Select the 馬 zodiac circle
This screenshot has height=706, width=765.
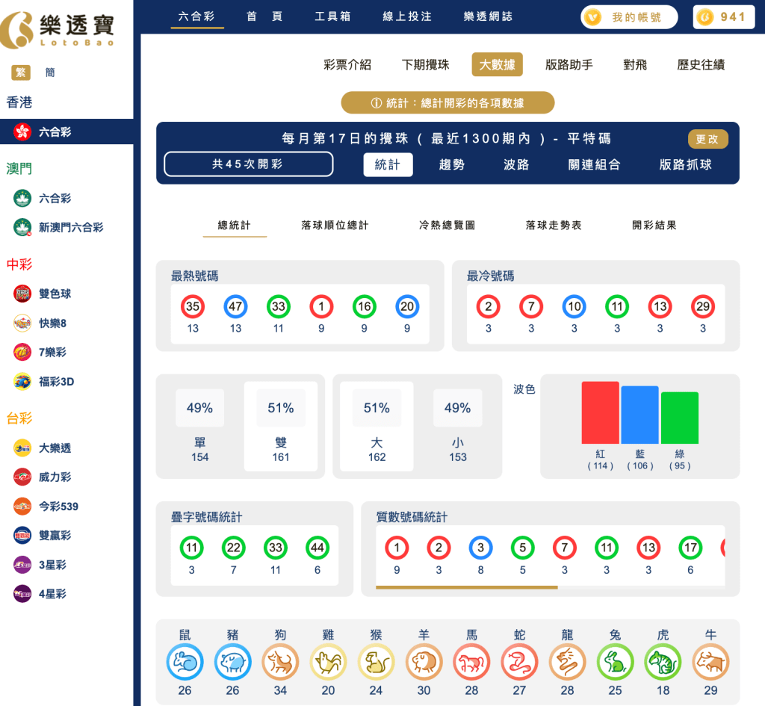coord(471,663)
